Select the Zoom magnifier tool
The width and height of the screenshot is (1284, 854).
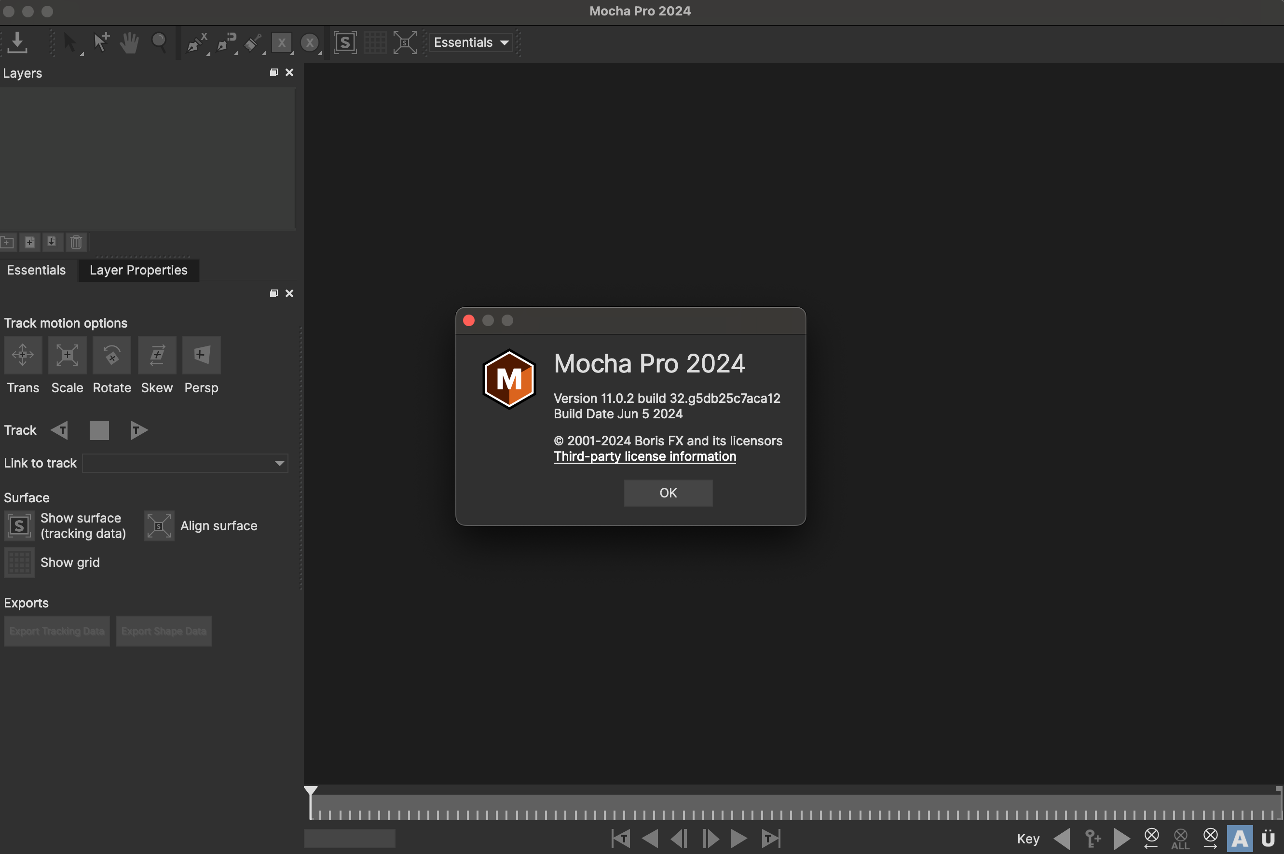[x=159, y=42]
